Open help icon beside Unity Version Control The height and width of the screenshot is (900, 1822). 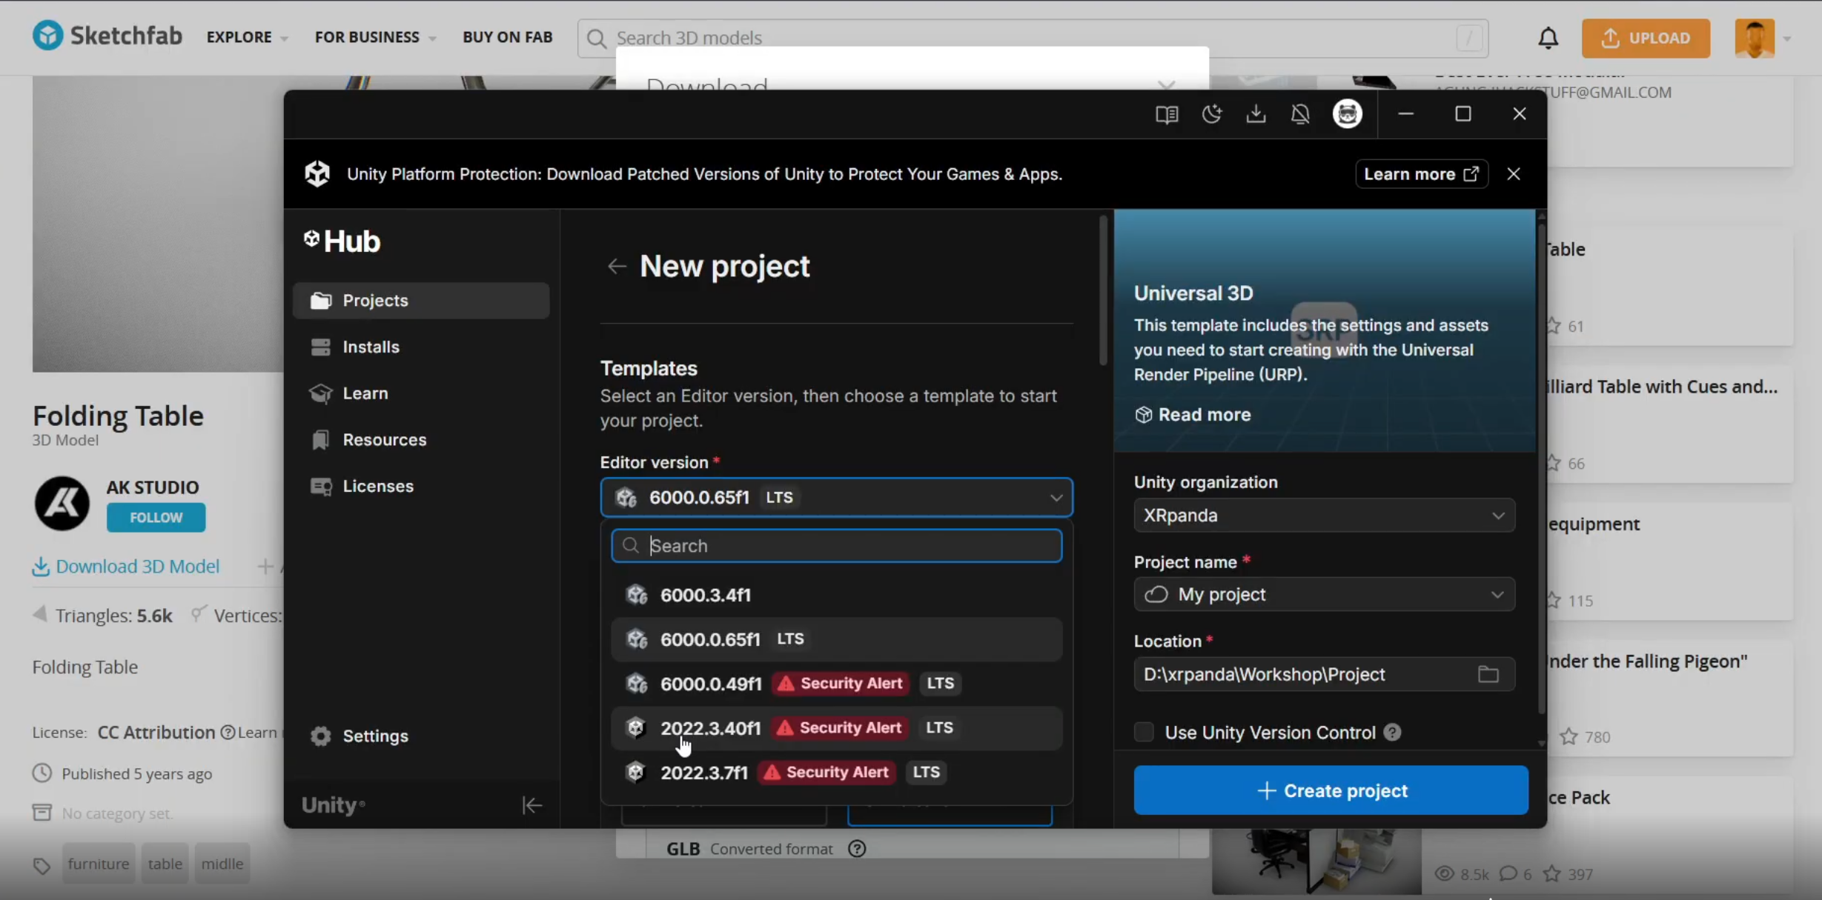(x=1392, y=733)
